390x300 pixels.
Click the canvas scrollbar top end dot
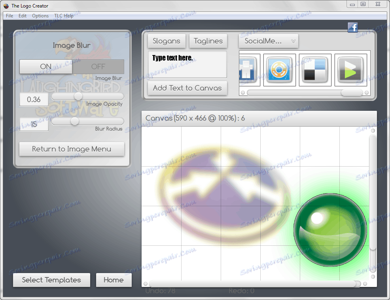pos(373,131)
